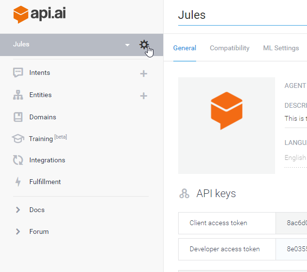Click the agent description text field
The image size is (307, 272).
pyautogui.click(x=296, y=119)
